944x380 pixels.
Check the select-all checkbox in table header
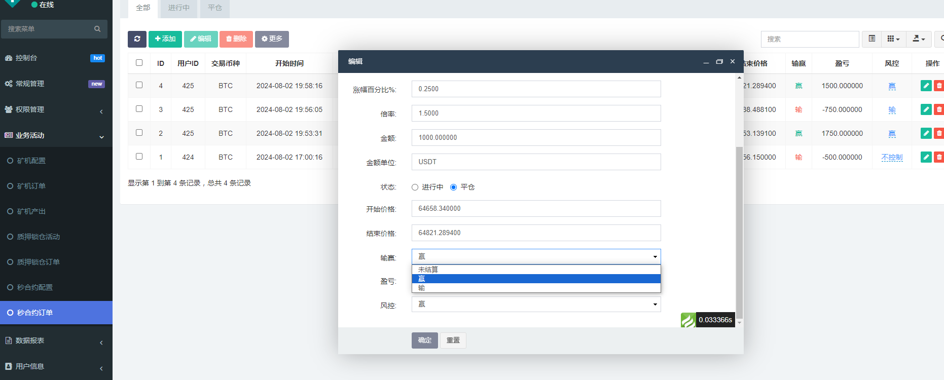pos(139,63)
